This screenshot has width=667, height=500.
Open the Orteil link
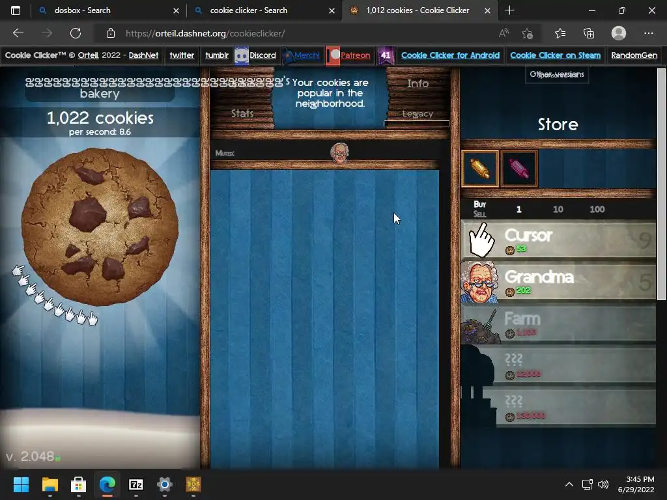pos(88,55)
